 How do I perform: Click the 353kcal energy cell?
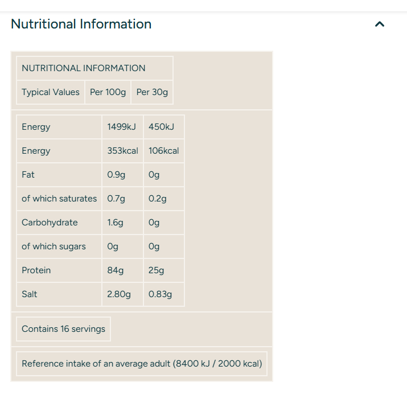pos(122,150)
